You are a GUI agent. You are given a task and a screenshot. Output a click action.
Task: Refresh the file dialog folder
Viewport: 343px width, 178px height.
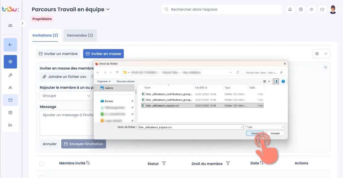pyautogui.click(x=238, y=72)
